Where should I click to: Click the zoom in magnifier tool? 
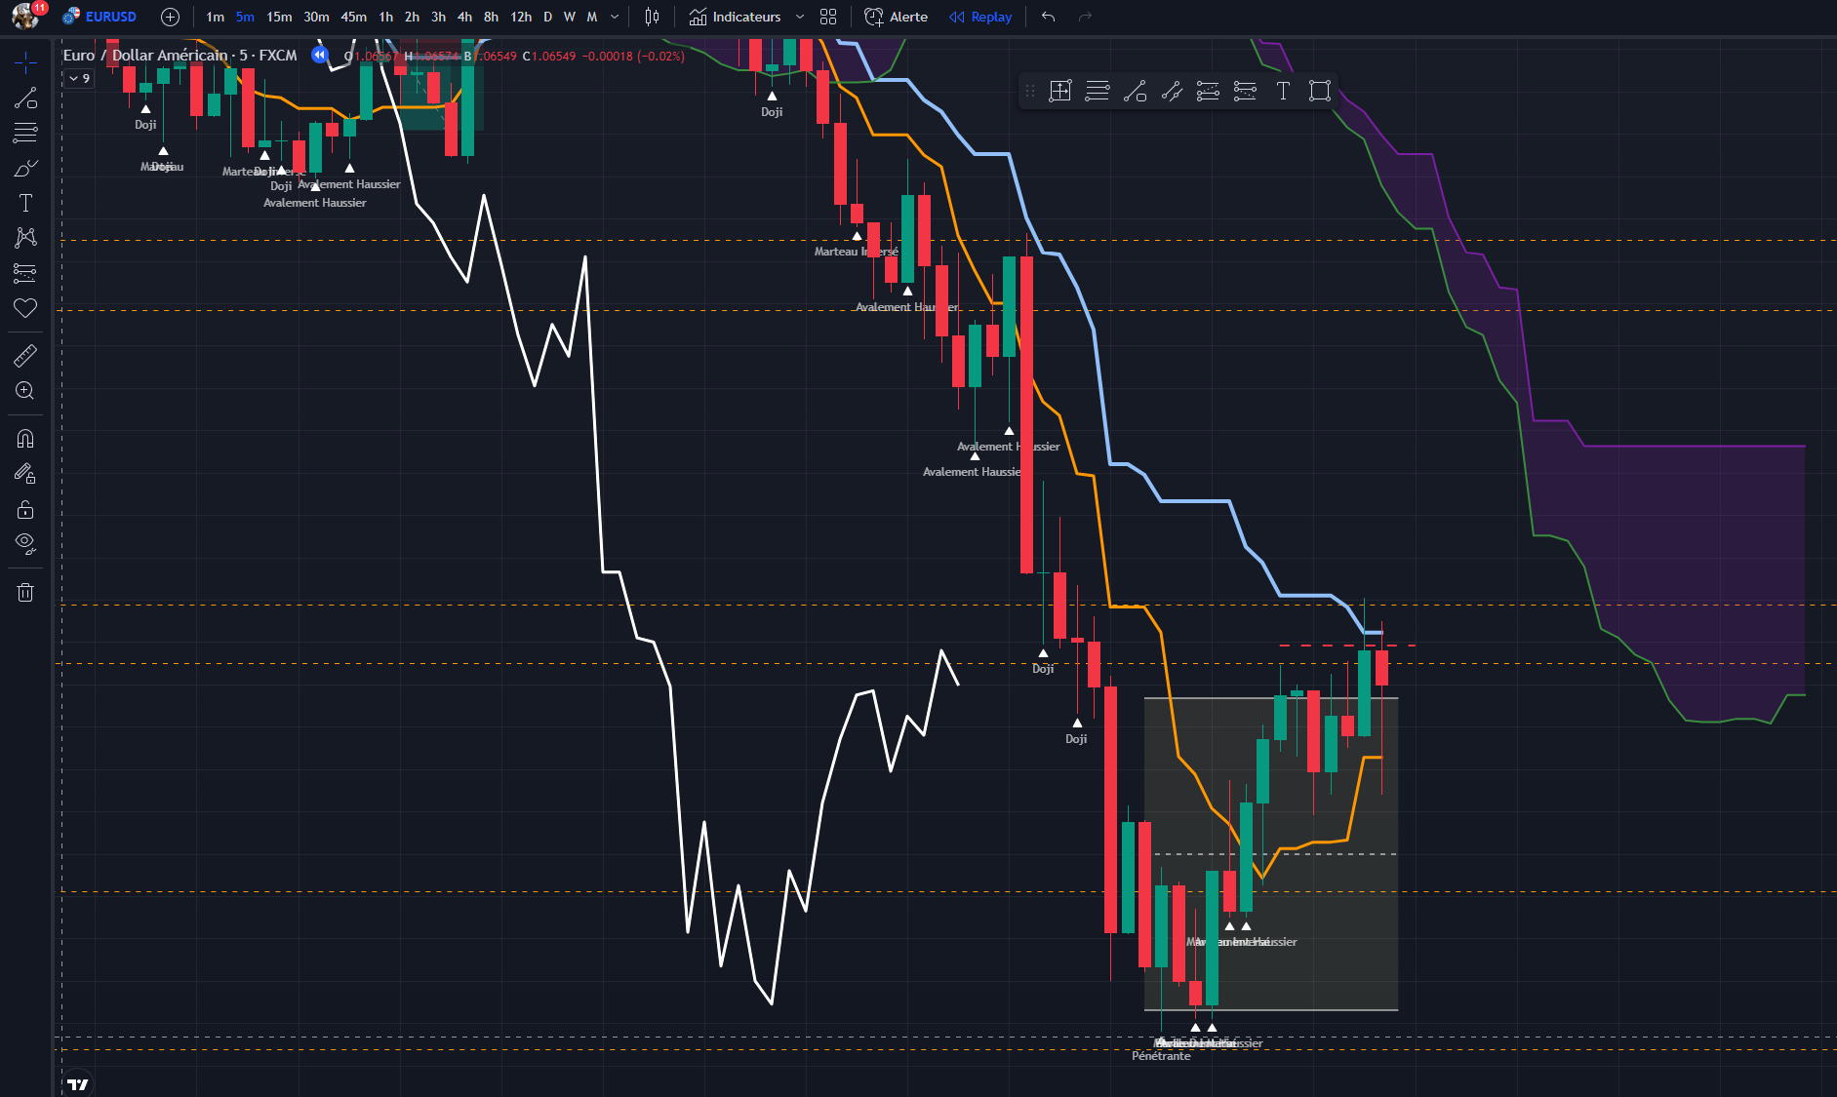click(x=25, y=391)
